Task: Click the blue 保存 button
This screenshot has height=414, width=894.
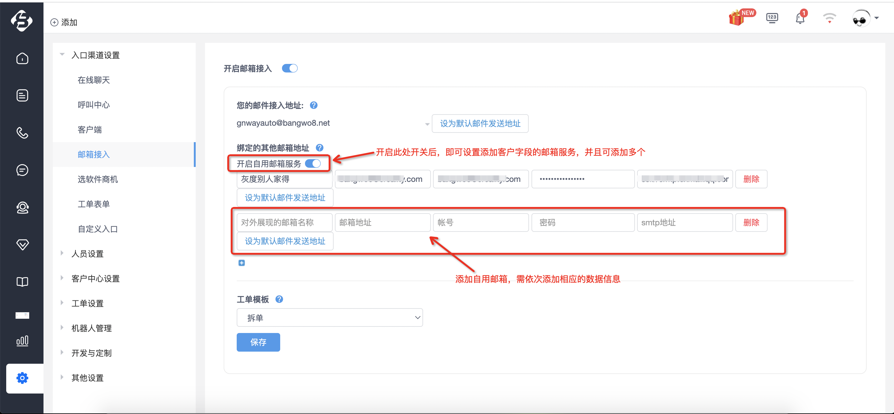Action: point(258,342)
